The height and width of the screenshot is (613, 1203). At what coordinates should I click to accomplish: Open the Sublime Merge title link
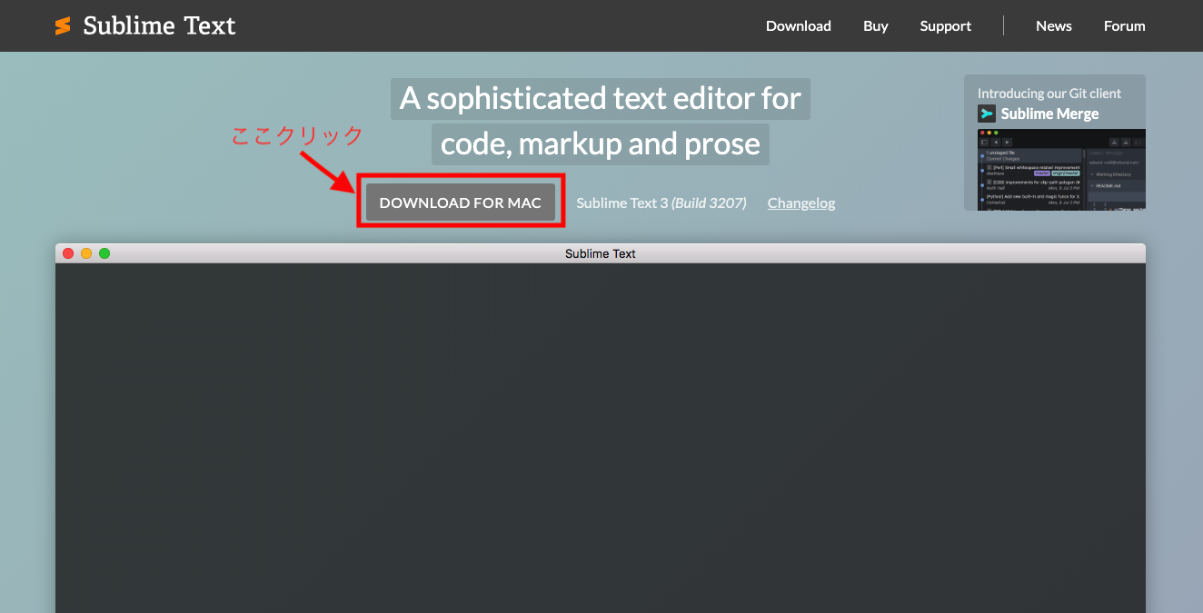[1049, 114]
